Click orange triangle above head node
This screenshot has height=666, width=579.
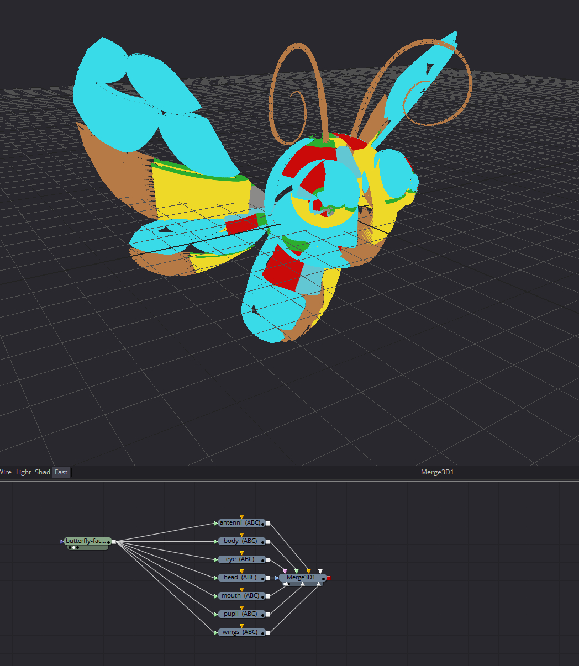tap(241, 572)
